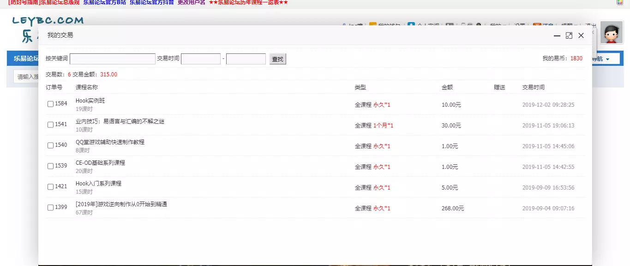Click the start date field after 交易时间
Viewport: 630px width, 266px height.
(x=200, y=59)
